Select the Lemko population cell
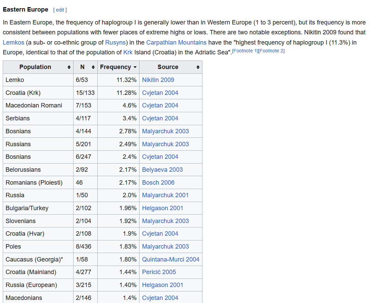This screenshot has width=378, height=303. tap(38, 80)
